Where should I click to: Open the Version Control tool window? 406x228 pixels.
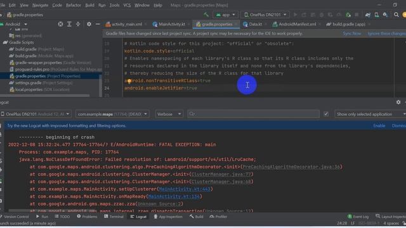coord(14,217)
